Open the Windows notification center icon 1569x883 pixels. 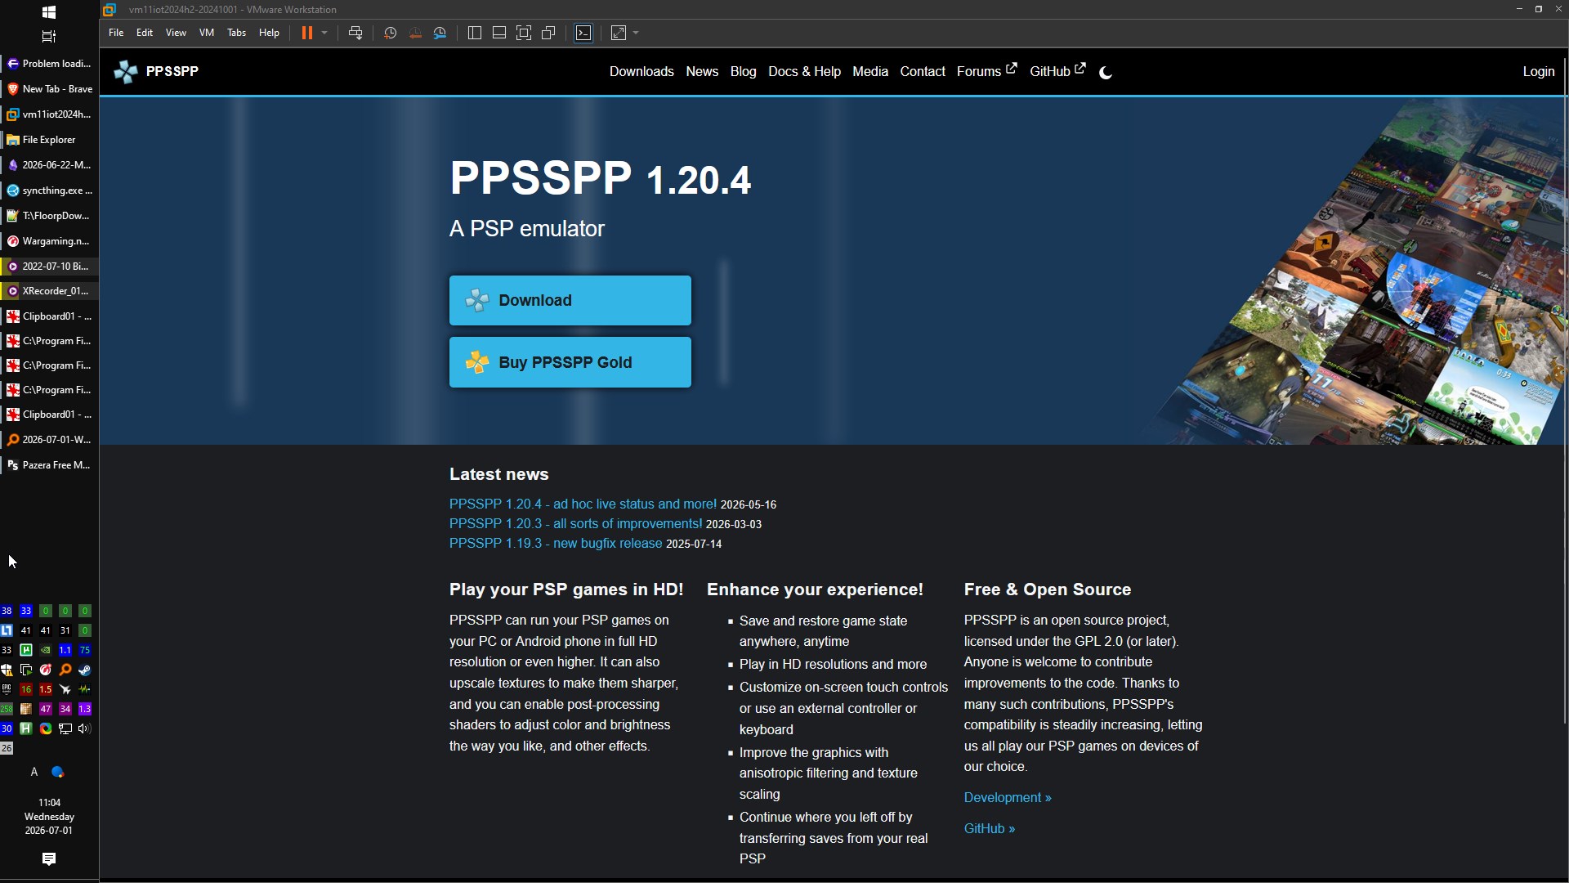click(49, 858)
